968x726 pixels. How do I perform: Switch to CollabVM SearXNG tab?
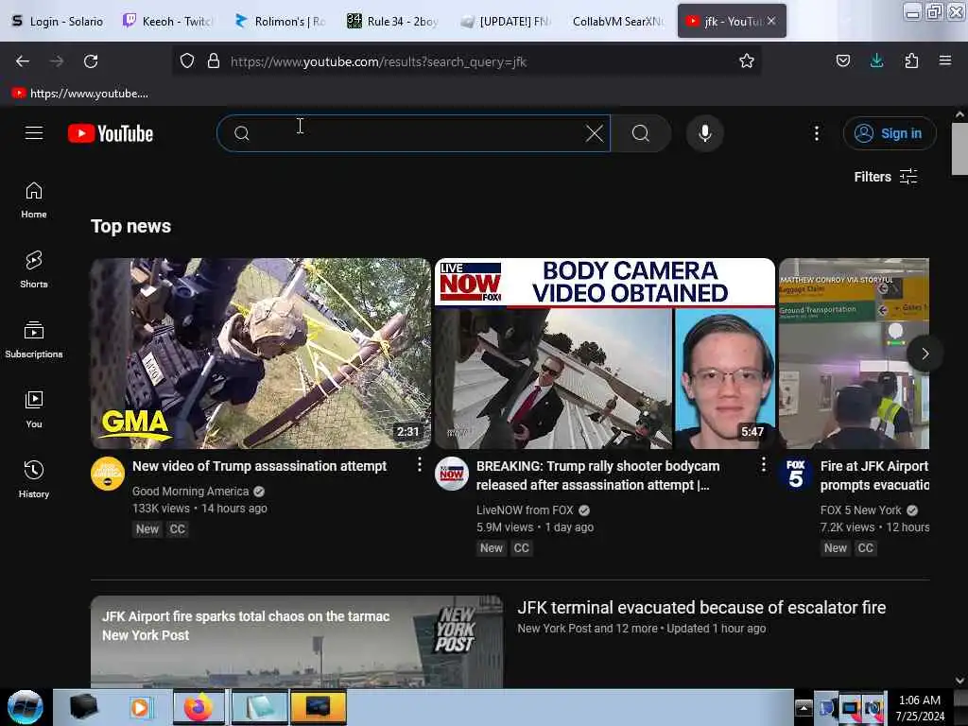coord(617,21)
